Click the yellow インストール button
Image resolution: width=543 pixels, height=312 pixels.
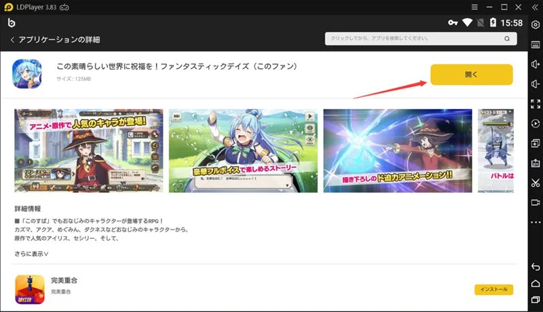494,290
